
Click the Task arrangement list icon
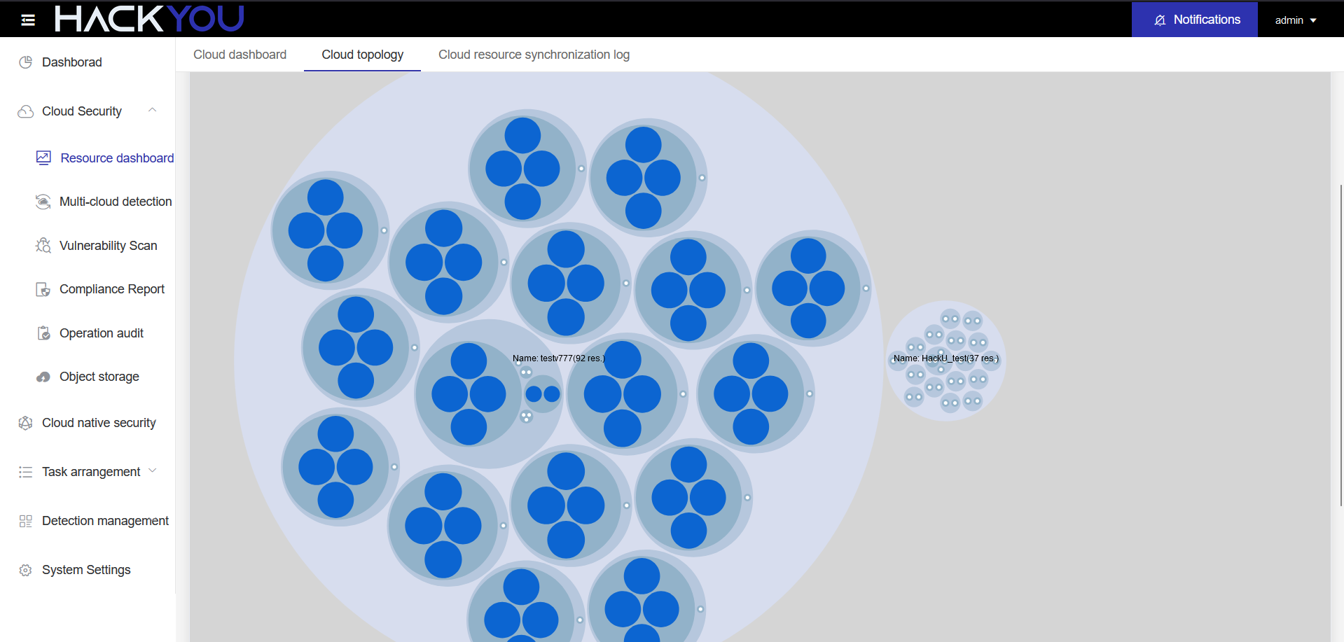tap(26, 472)
